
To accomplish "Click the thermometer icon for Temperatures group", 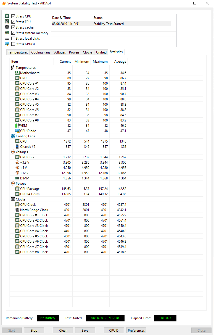I will click(13, 68).
